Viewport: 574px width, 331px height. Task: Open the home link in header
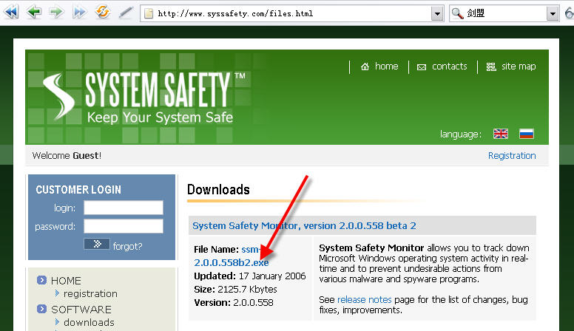pos(386,66)
